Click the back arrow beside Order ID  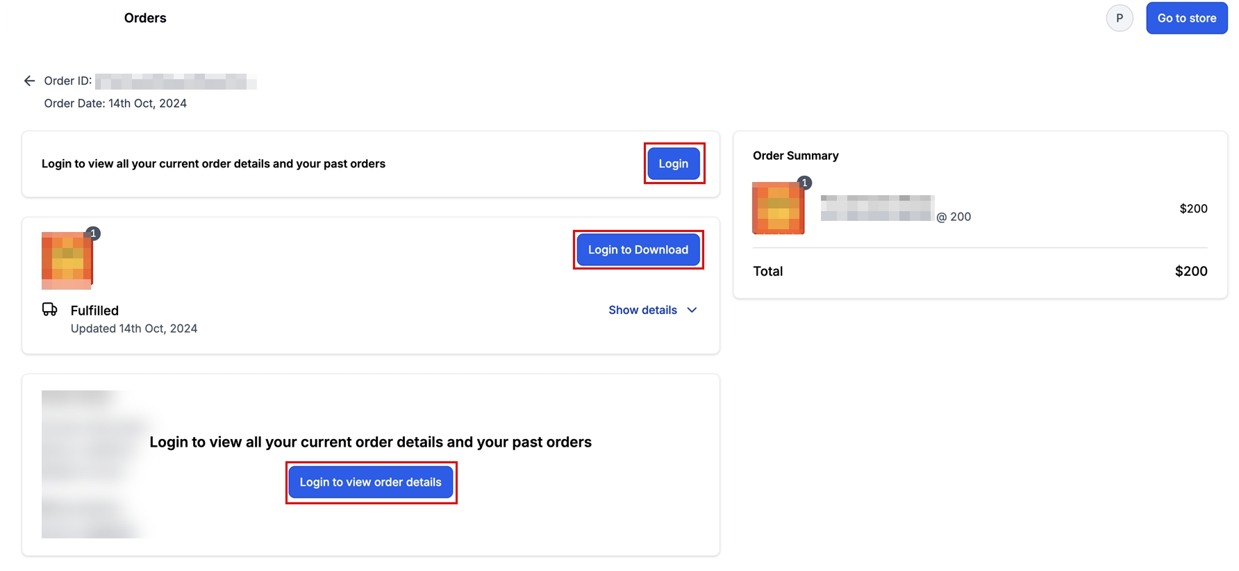point(29,81)
